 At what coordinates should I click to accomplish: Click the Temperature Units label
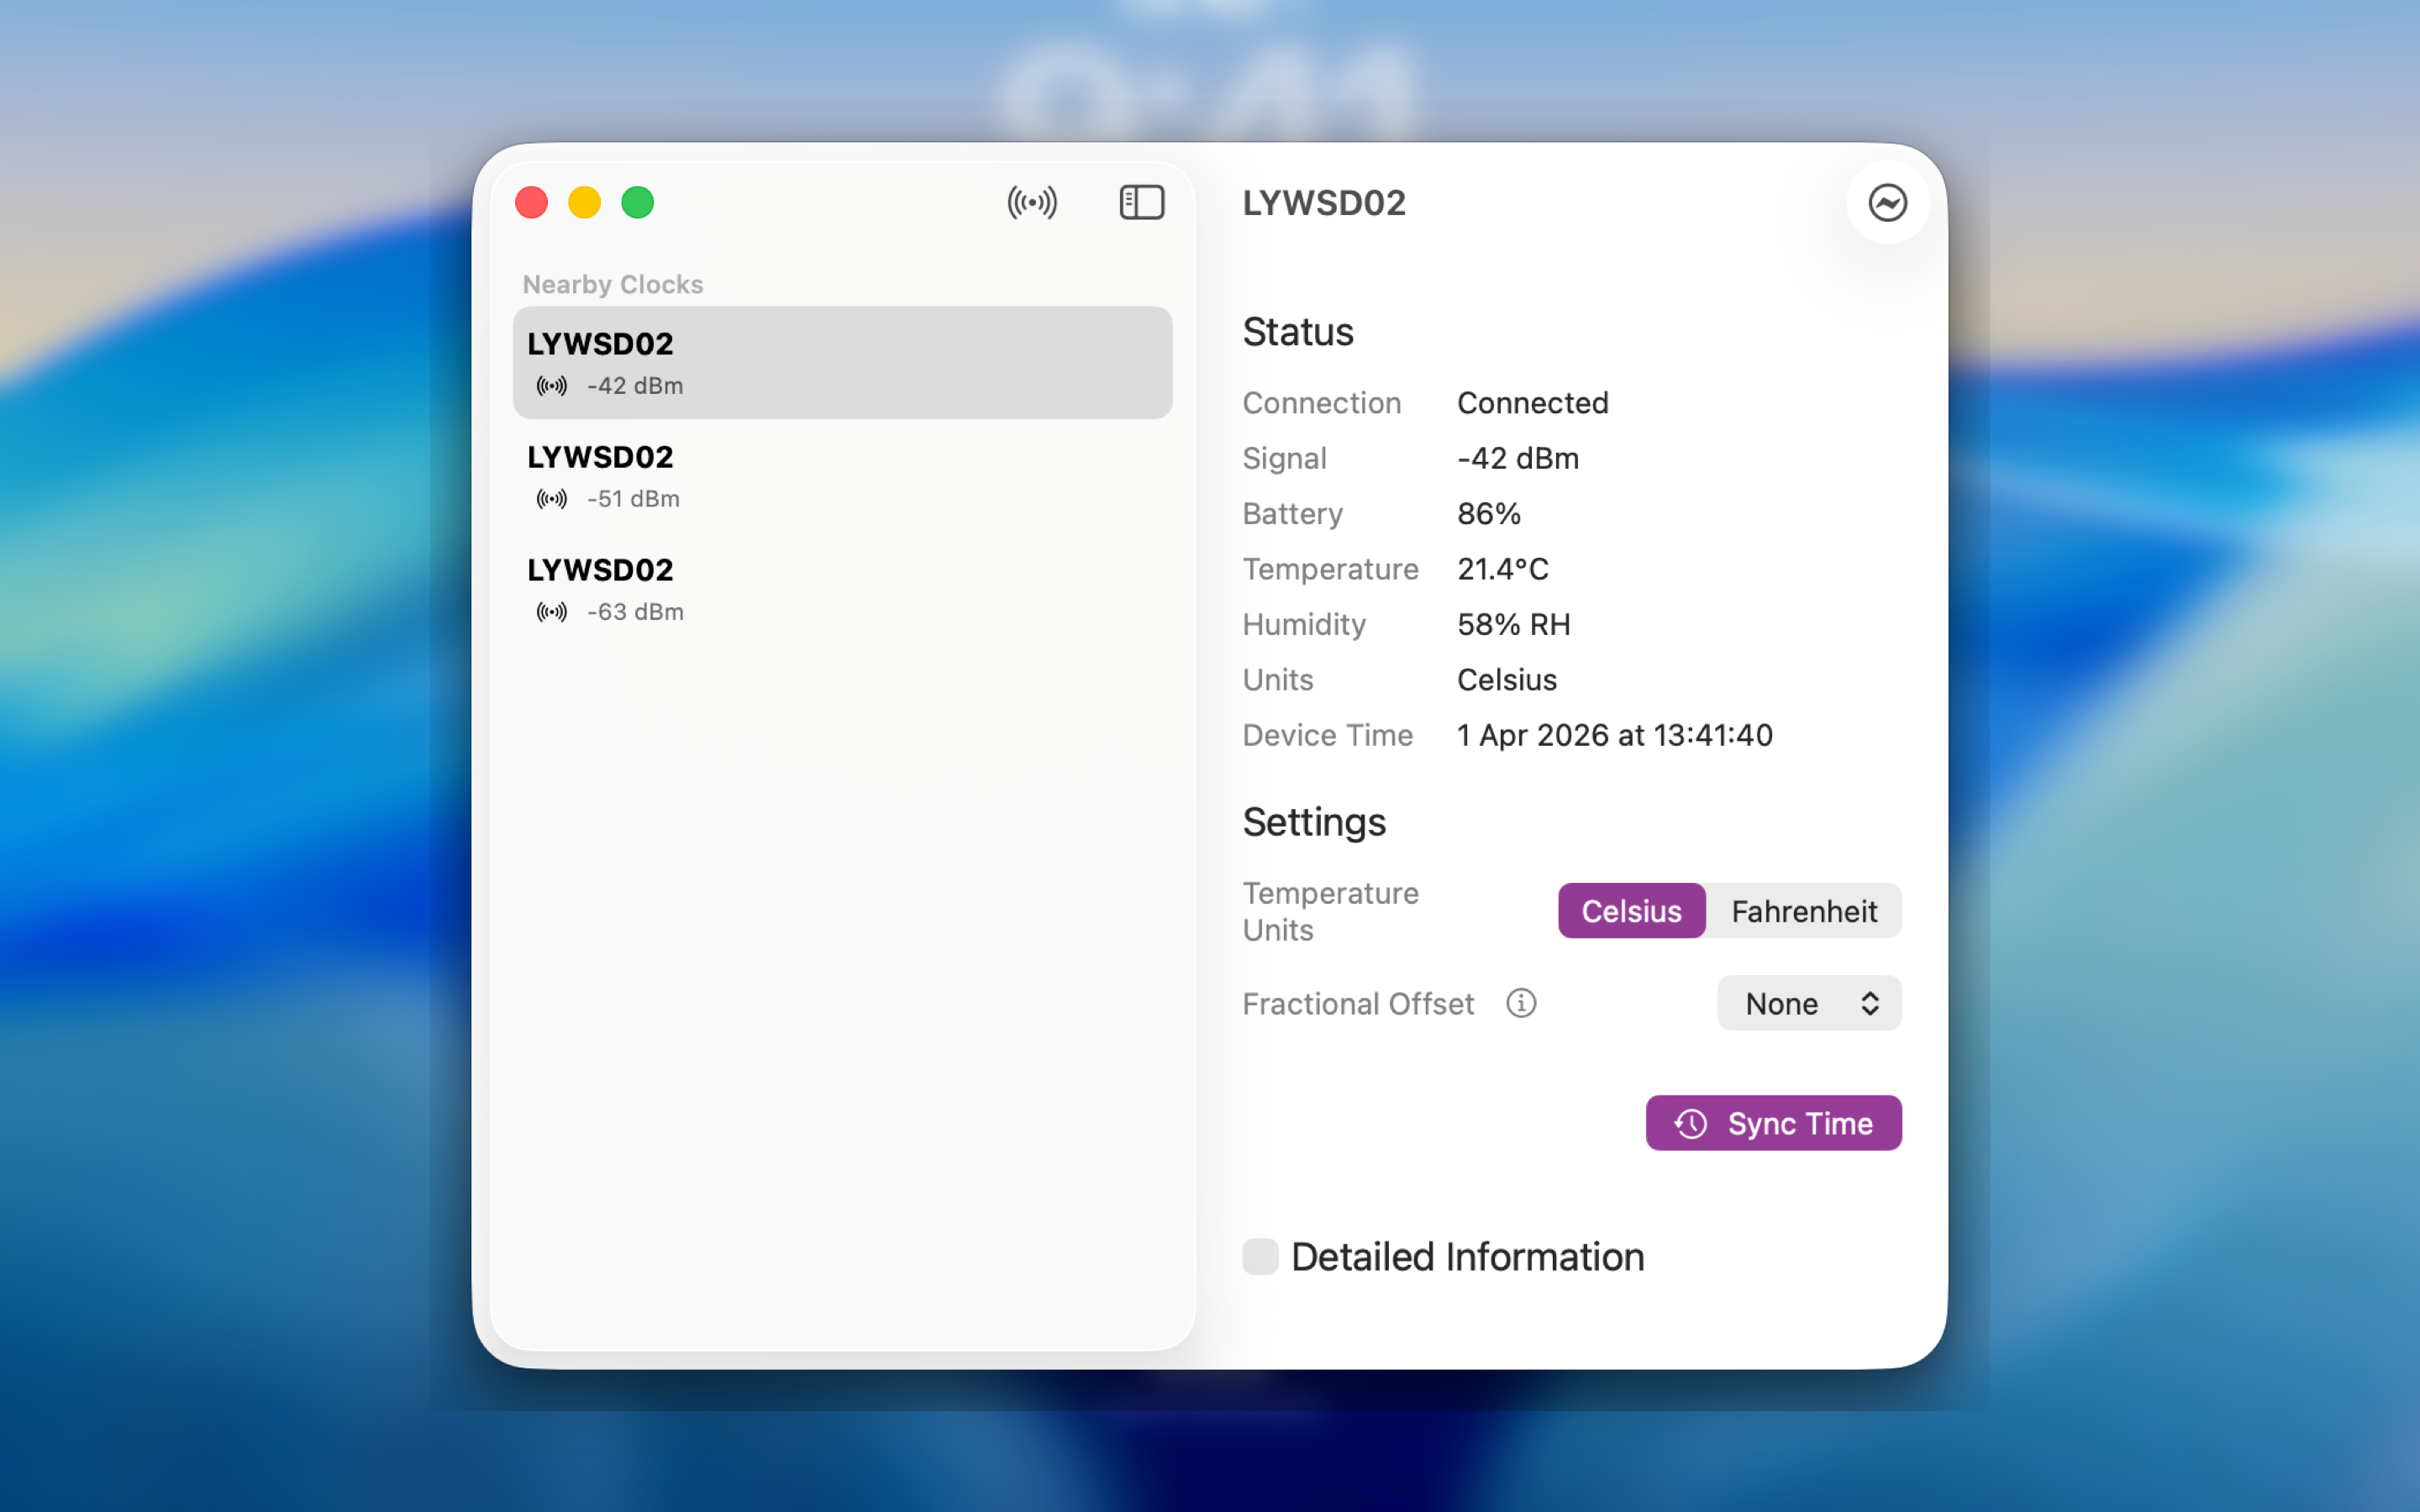point(1330,911)
